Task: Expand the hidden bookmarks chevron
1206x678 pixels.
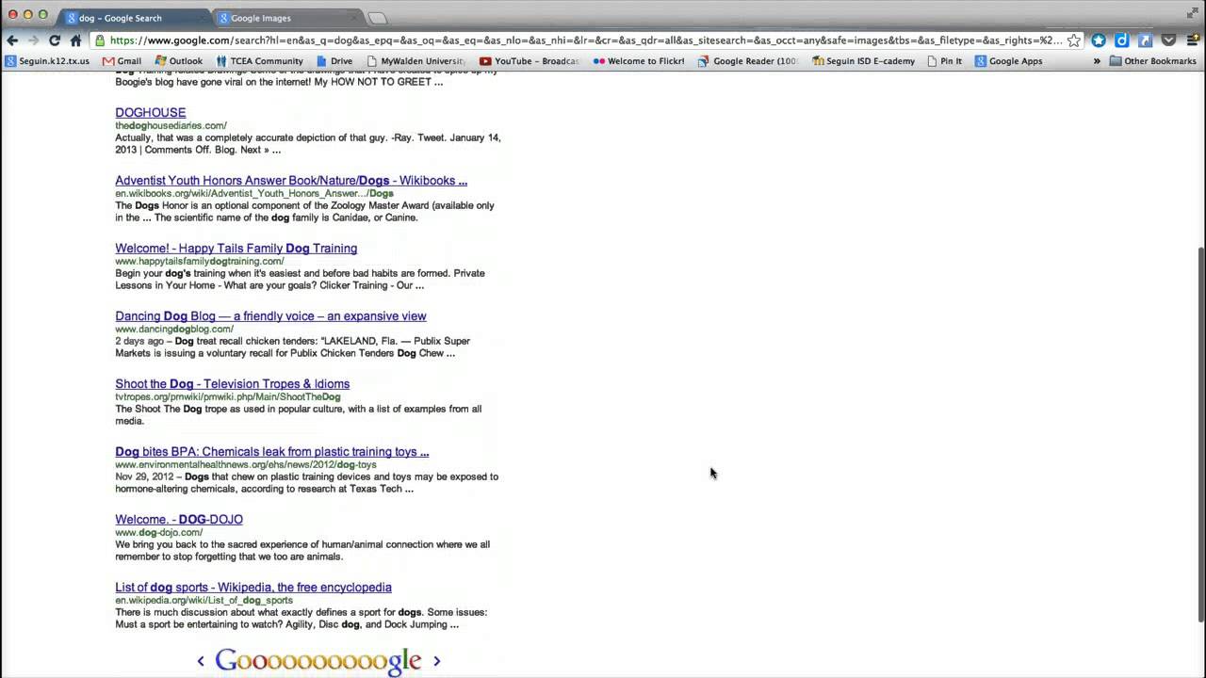Action: [x=1097, y=61]
